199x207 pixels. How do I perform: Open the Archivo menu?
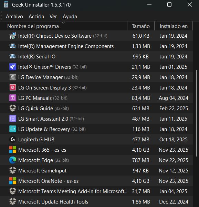(14, 17)
